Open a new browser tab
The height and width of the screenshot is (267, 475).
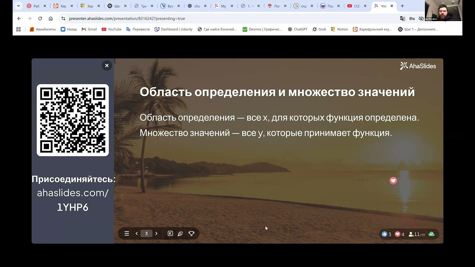tap(402, 6)
